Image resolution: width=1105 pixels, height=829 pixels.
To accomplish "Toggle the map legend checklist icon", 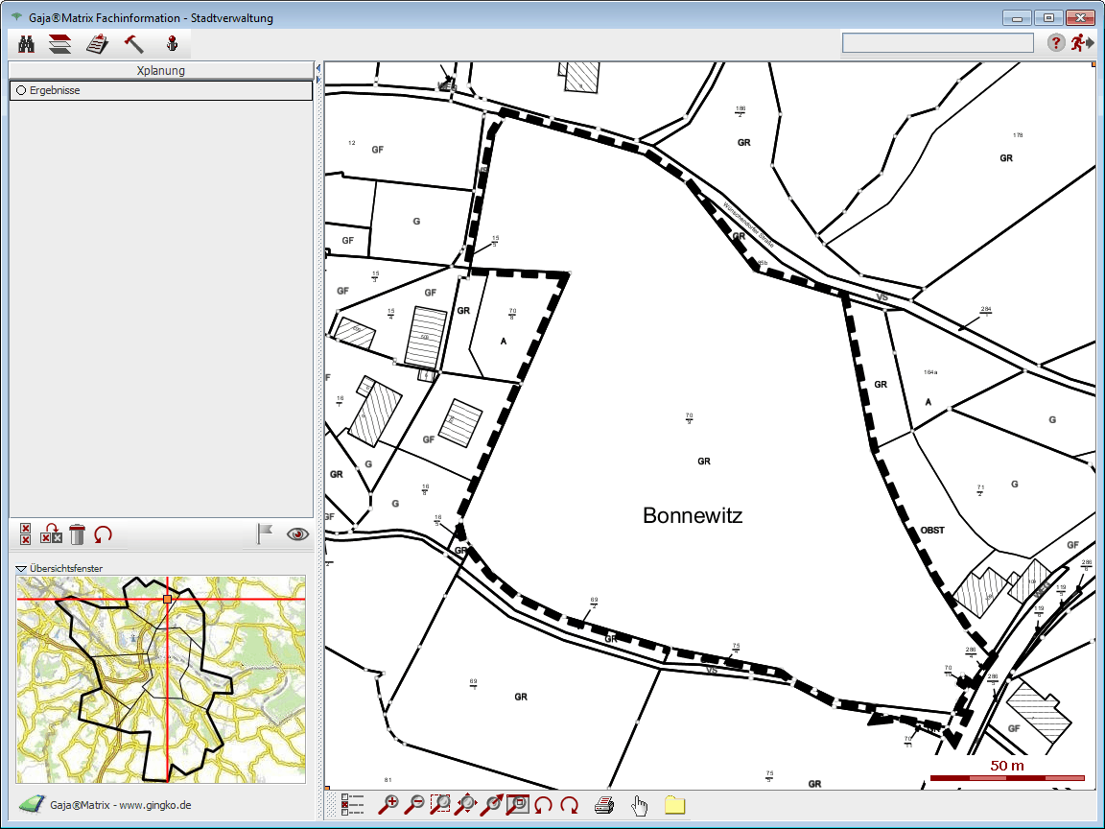I will [x=353, y=805].
